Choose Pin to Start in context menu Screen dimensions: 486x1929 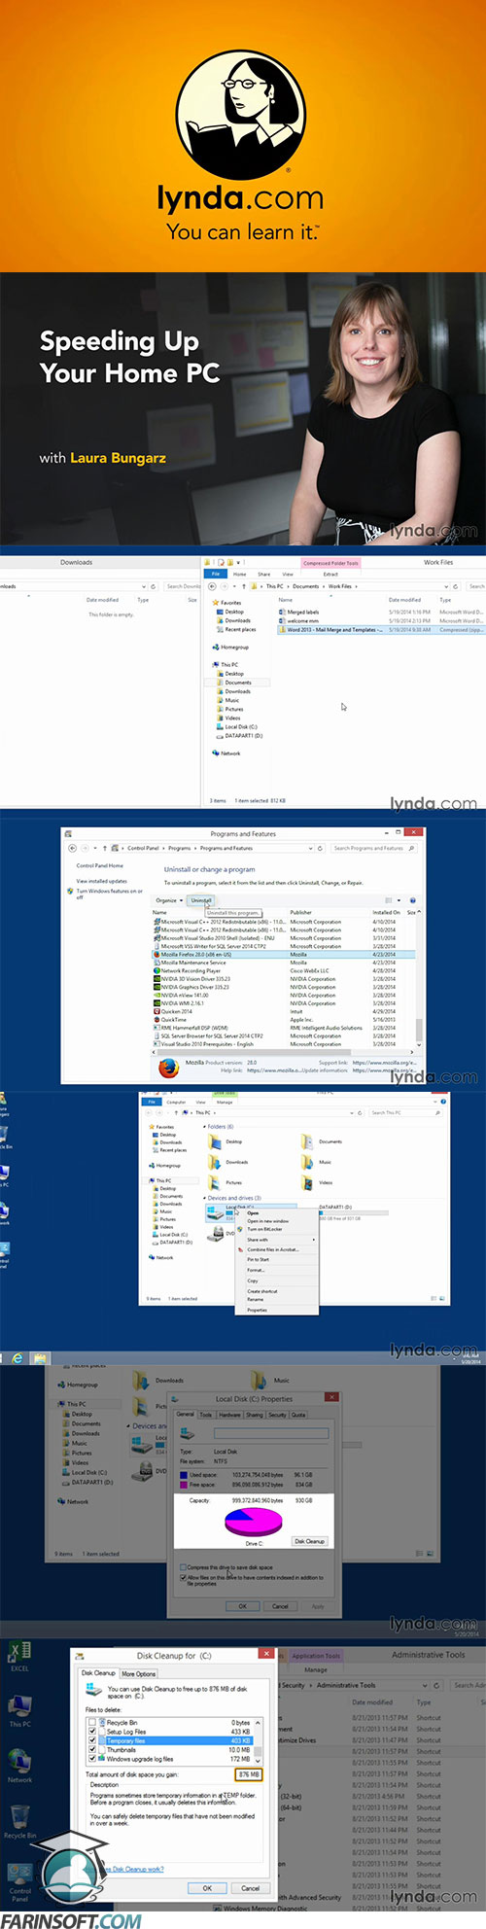(259, 1259)
